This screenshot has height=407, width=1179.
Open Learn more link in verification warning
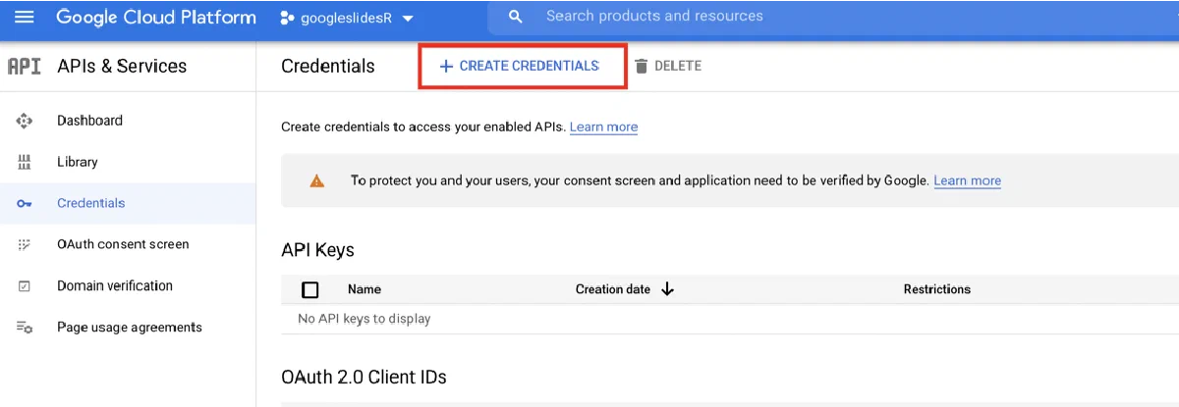pyautogui.click(x=968, y=180)
